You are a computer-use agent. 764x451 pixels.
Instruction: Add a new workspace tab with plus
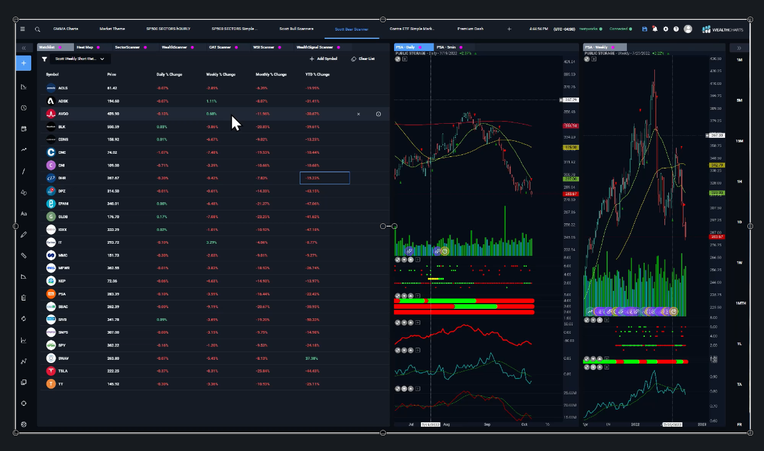(x=509, y=29)
